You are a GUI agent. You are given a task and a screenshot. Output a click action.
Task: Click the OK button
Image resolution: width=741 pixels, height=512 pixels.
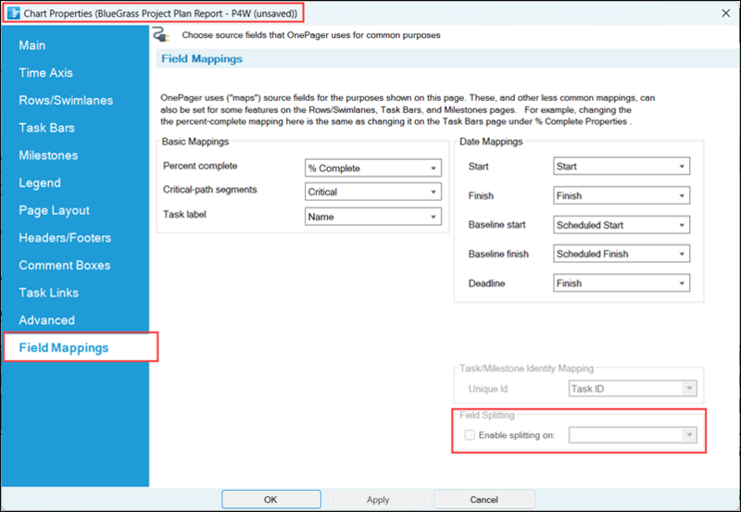[x=271, y=499]
